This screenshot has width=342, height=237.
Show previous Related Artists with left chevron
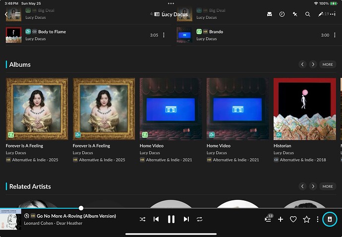tap(302, 187)
